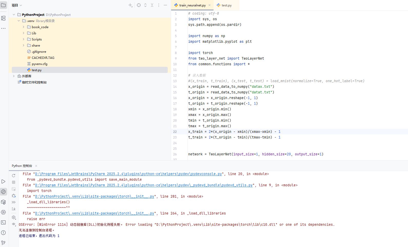Click 'network = TwoLayerNet' on line 26
The image size is (408, 247).
210,154
